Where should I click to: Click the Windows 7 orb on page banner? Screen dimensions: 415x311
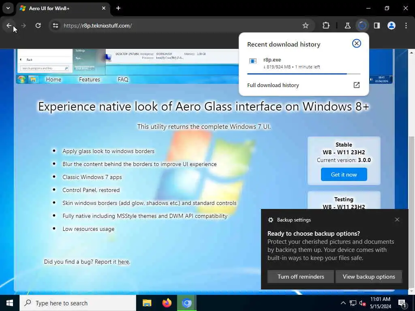click(21, 79)
